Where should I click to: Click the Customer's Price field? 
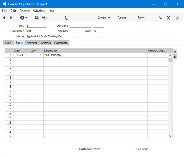(113, 149)
